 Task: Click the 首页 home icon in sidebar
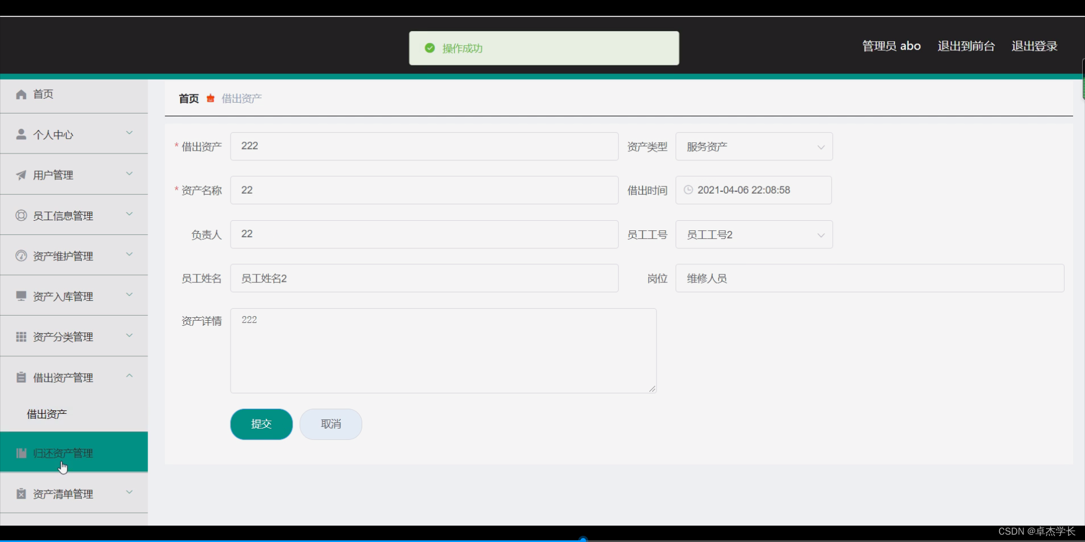(x=20, y=94)
